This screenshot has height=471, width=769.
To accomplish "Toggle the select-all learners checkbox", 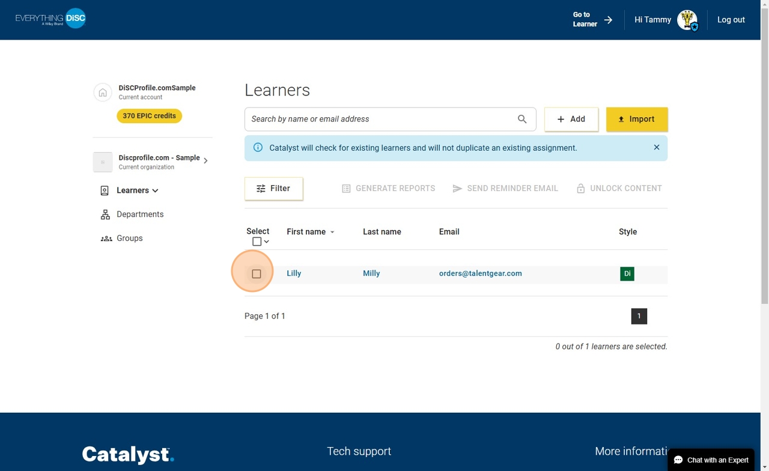I will tap(257, 242).
